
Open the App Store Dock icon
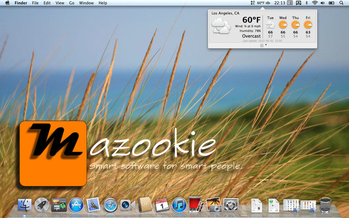point(76,205)
